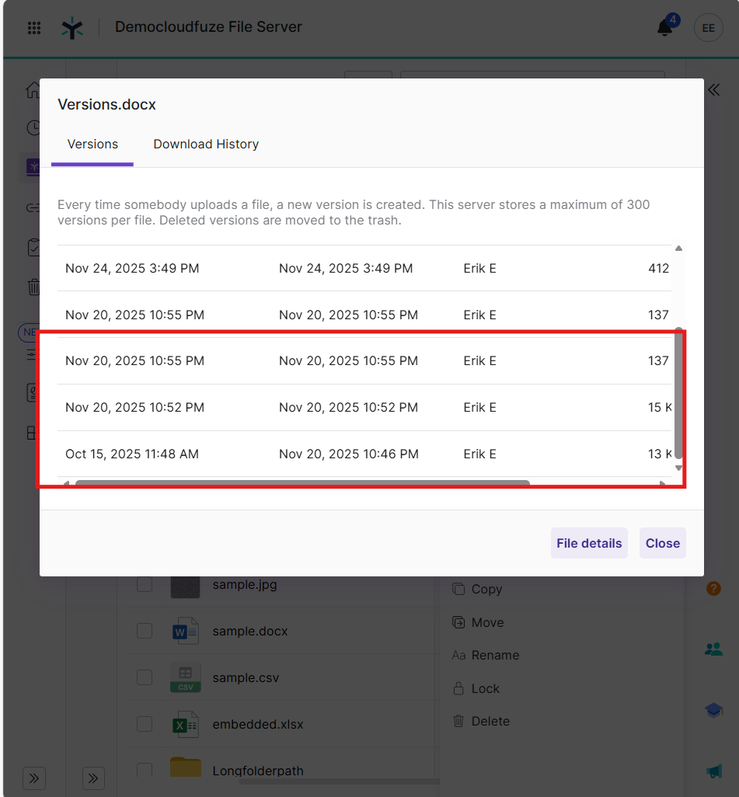Screen dimensions: 739x797
Task: Open the Trash icon in the sidebar
Action: click(x=34, y=287)
